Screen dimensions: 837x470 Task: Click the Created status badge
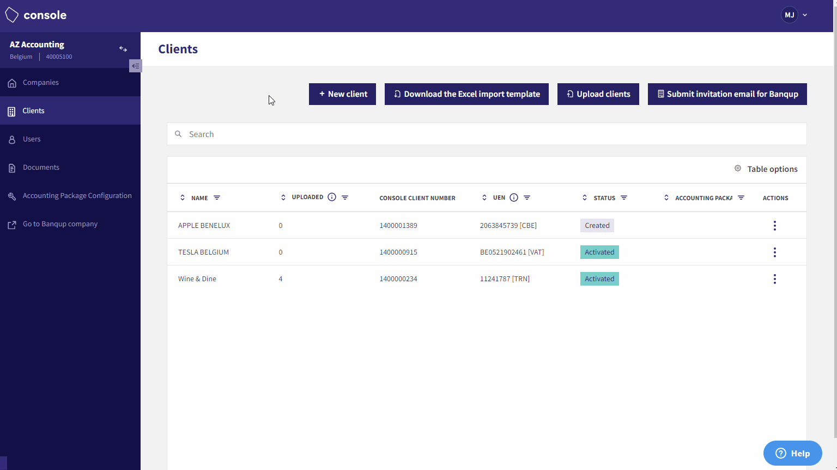597,226
